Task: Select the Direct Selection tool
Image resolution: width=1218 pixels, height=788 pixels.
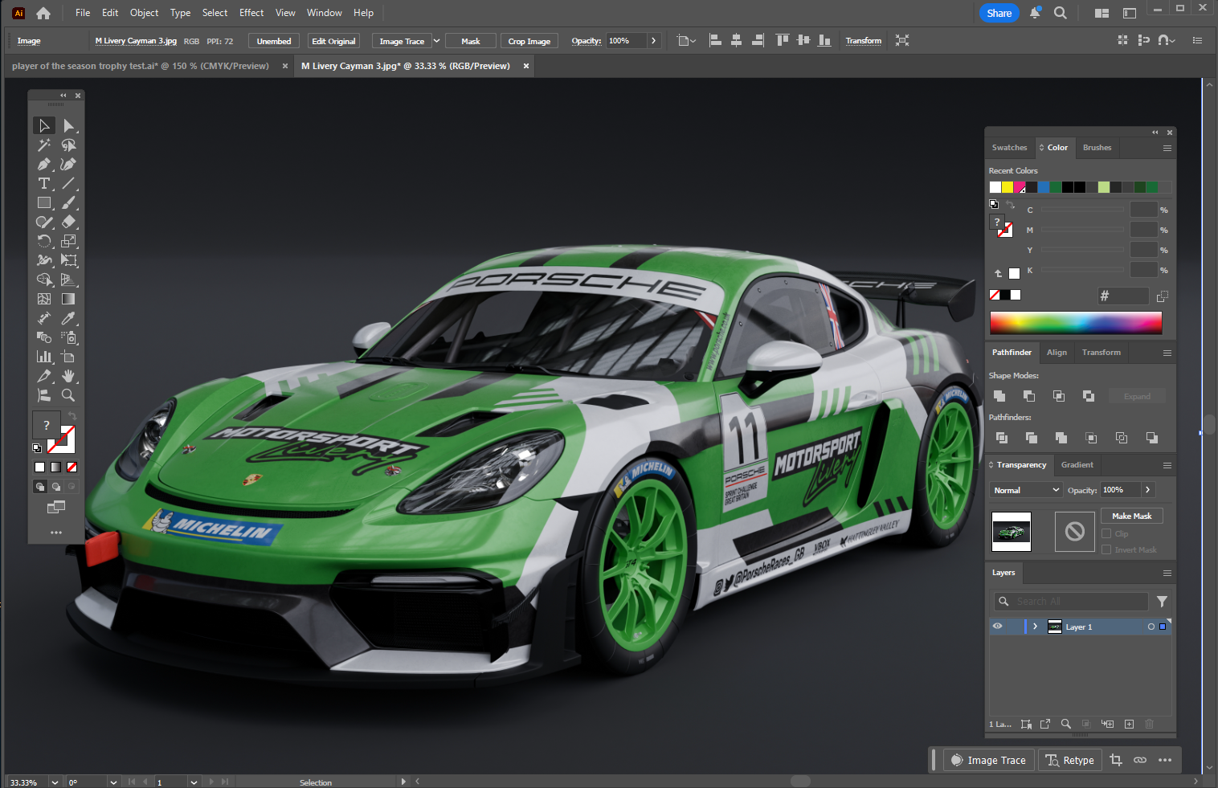Action: [68, 125]
